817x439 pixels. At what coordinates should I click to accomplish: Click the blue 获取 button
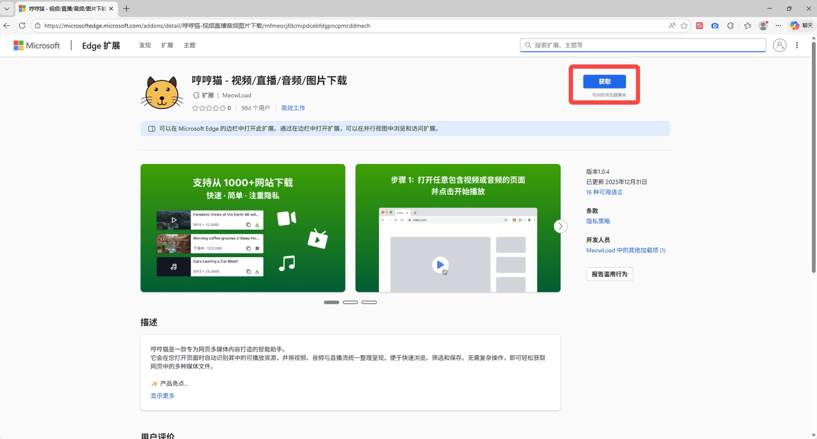604,82
